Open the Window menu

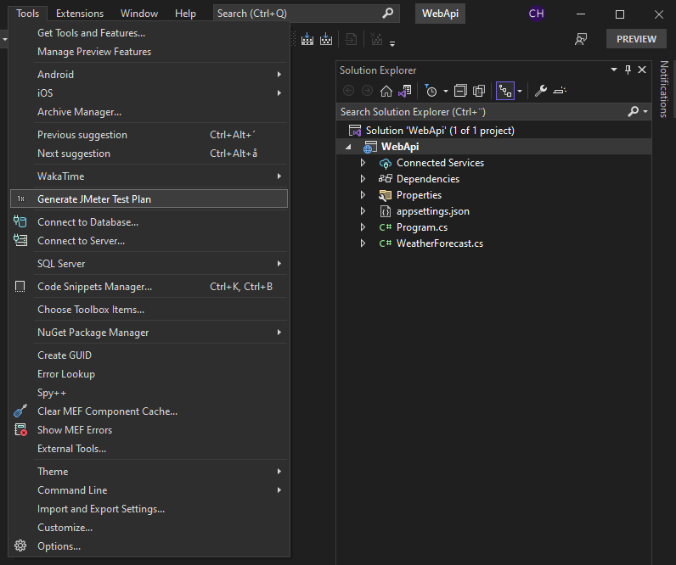[139, 14]
